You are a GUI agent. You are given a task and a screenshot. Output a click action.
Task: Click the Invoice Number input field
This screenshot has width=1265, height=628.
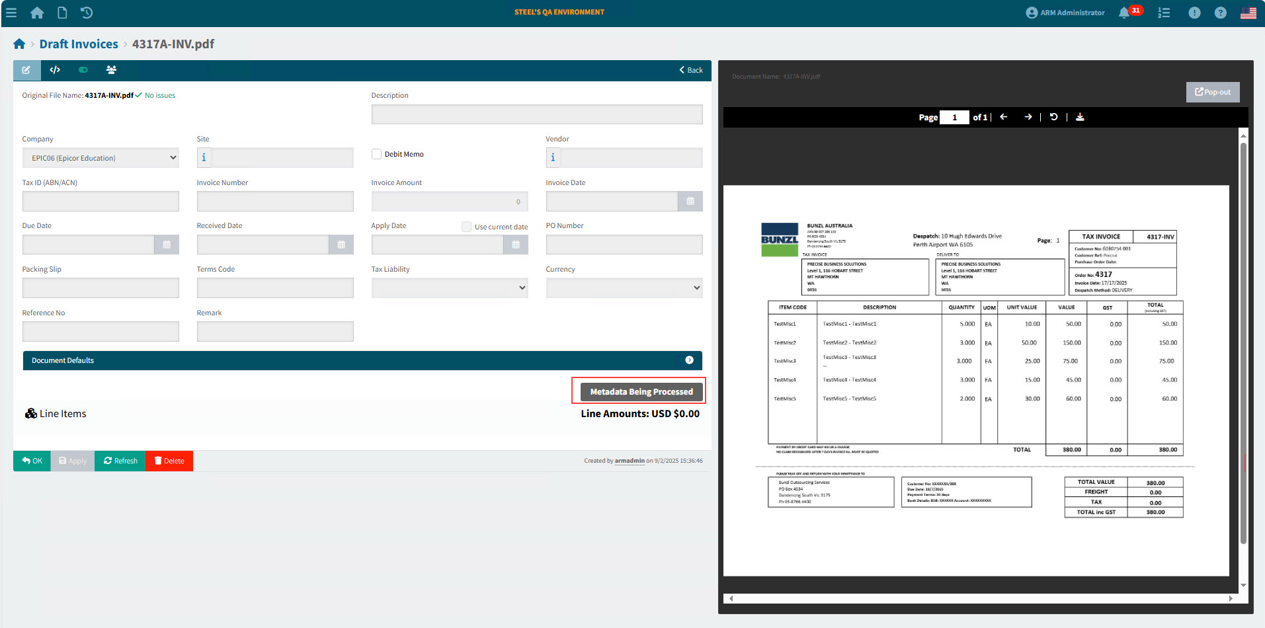(x=275, y=202)
